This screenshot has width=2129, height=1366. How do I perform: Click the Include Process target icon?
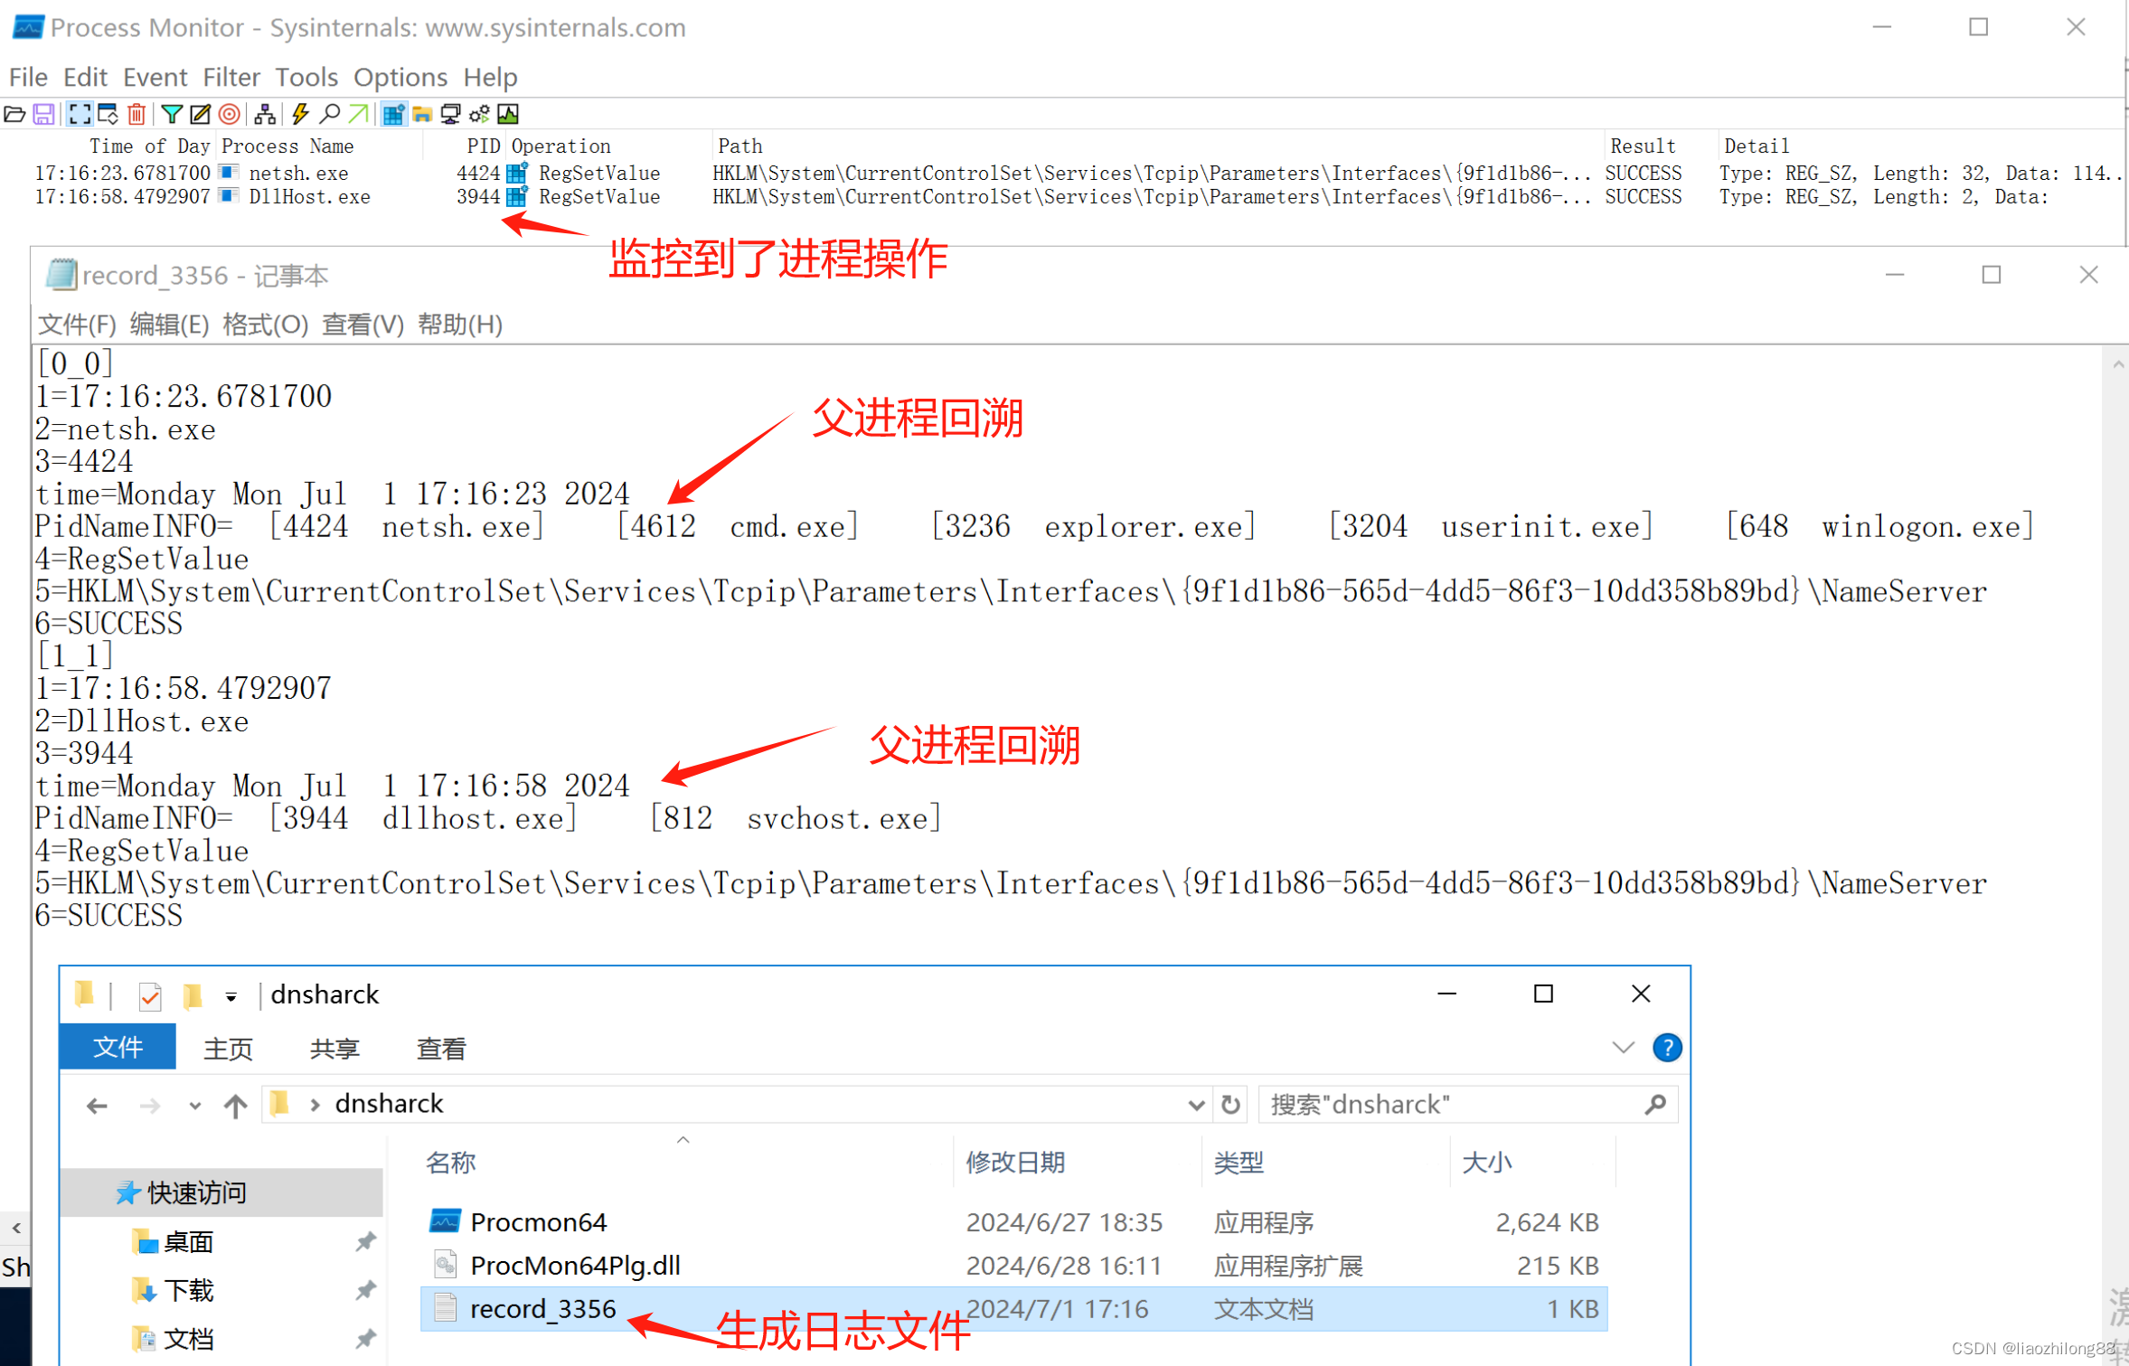click(230, 114)
